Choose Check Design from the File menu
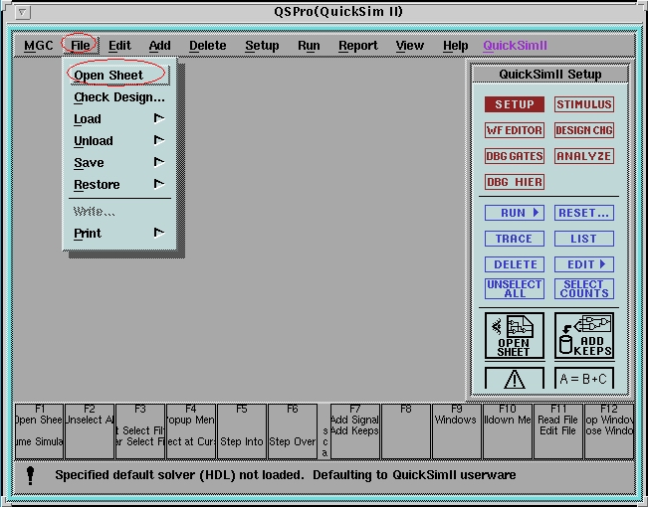Image resolution: width=648 pixels, height=507 pixels. [x=119, y=97]
